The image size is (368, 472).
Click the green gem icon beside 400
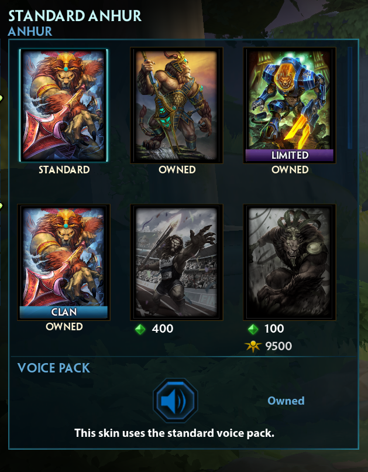[x=140, y=329]
